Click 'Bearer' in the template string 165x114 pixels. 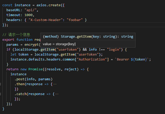click(123, 59)
